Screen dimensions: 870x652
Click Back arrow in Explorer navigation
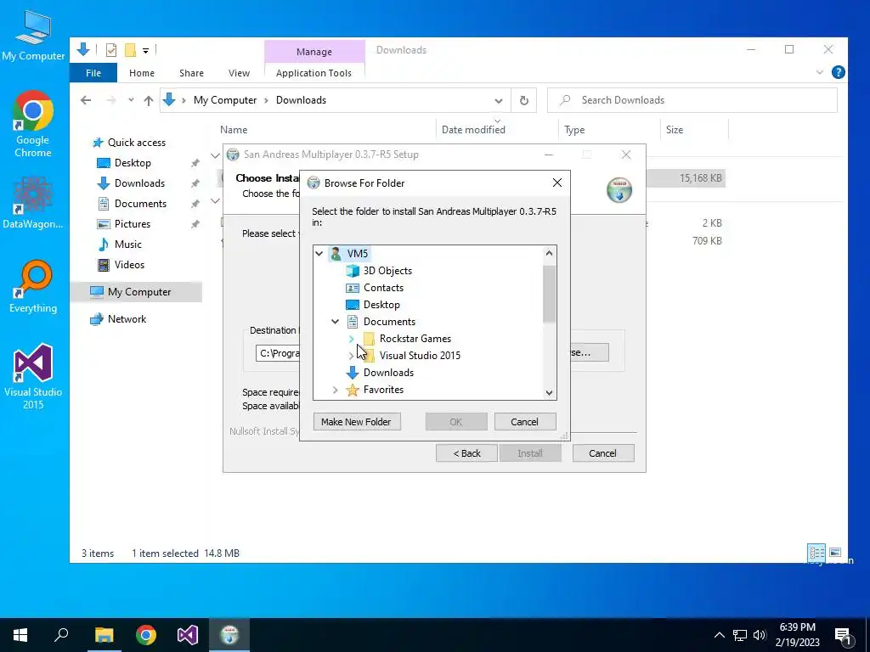tap(86, 100)
